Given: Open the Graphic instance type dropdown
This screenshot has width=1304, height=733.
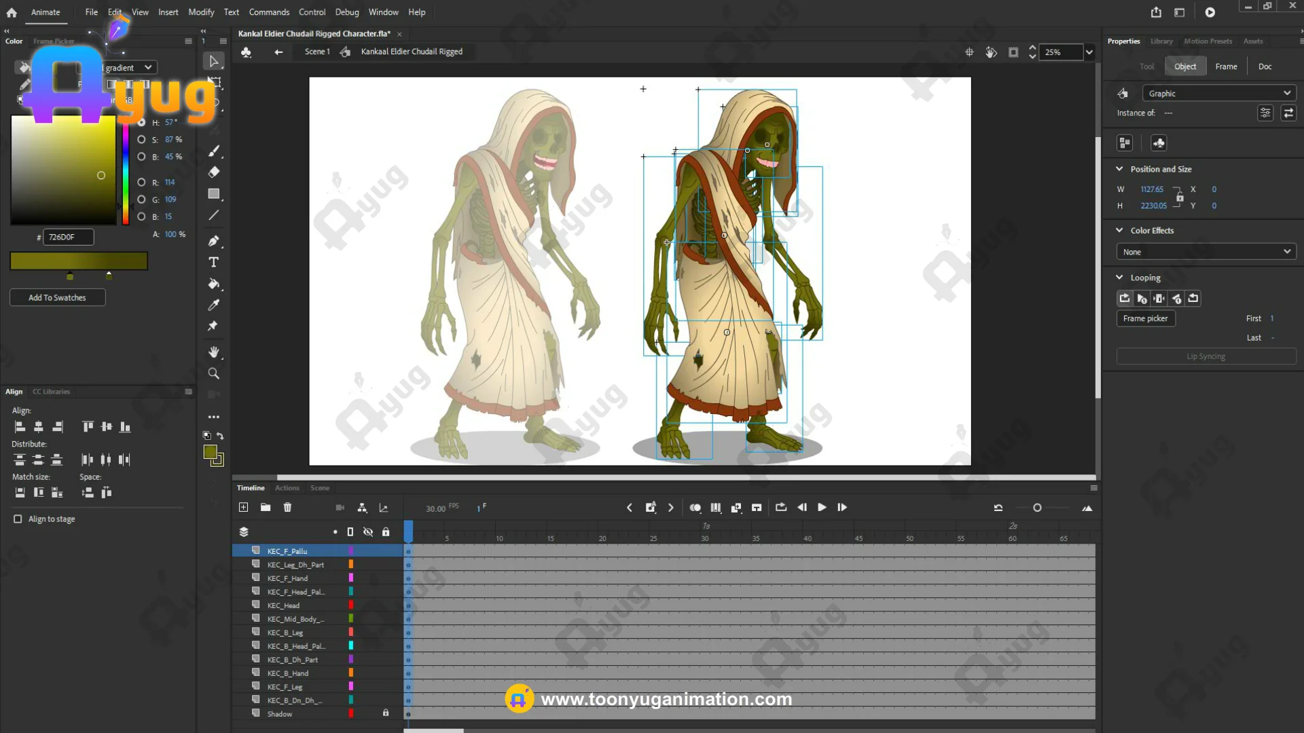Looking at the screenshot, I should pyautogui.click(x=1218, y=94).
